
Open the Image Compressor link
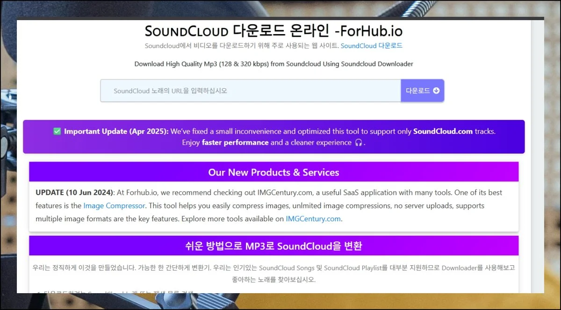pyautogui.click(x=115, y=205)
